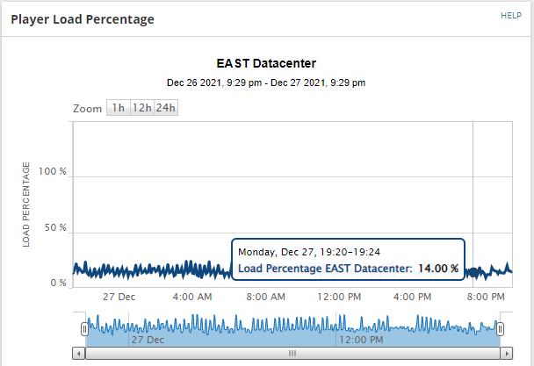Click the scrollbar right arrow
The image size is (534, 366).
pos(507,353)
